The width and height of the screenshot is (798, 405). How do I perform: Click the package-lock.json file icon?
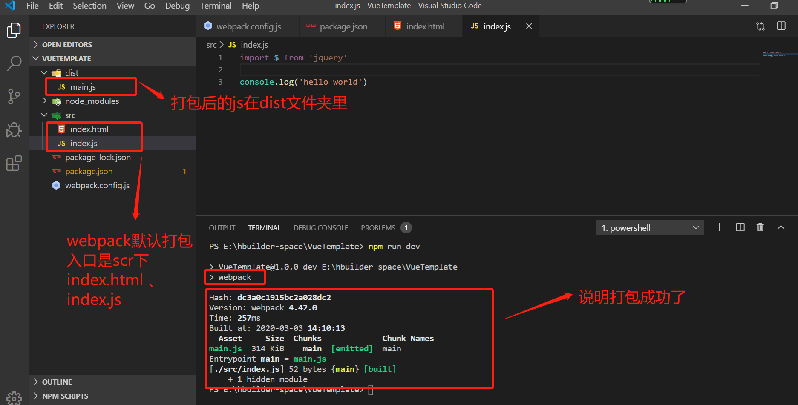point(56,157)
